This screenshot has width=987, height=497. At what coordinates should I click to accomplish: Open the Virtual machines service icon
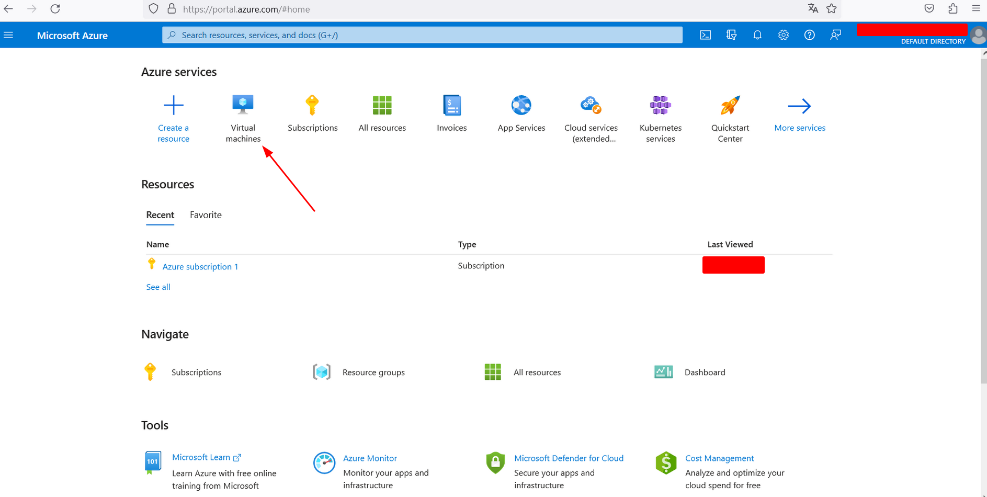coord(243,105)
